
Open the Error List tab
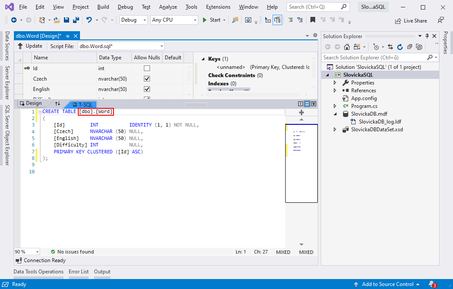79,271
